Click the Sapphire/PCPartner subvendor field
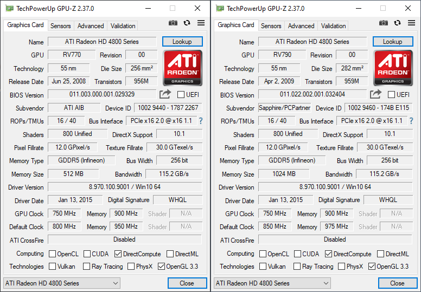Viewport: 421px width, 292px height. pos(285,108)
